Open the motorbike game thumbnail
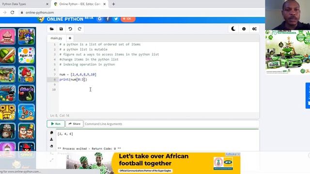This screenshot has width=310, height=174. pyautogui.click(x=26, y=112)
